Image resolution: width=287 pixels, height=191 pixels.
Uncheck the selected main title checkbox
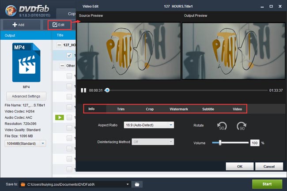pyautogui.click(x=69, y=55)
